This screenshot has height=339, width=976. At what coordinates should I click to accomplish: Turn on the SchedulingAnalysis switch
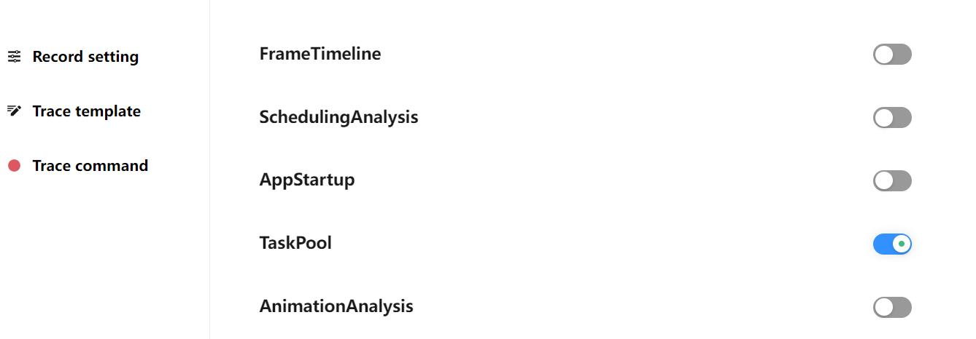[892, 118]
